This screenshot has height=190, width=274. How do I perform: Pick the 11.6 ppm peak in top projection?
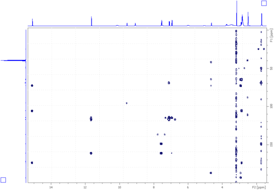92,21
